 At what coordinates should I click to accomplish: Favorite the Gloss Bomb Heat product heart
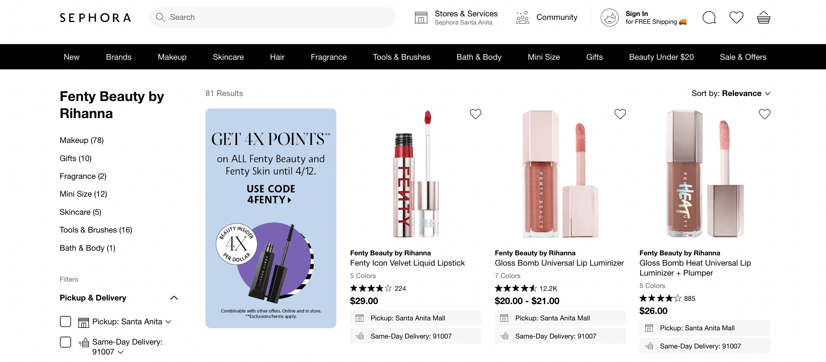tap(765, 114)
